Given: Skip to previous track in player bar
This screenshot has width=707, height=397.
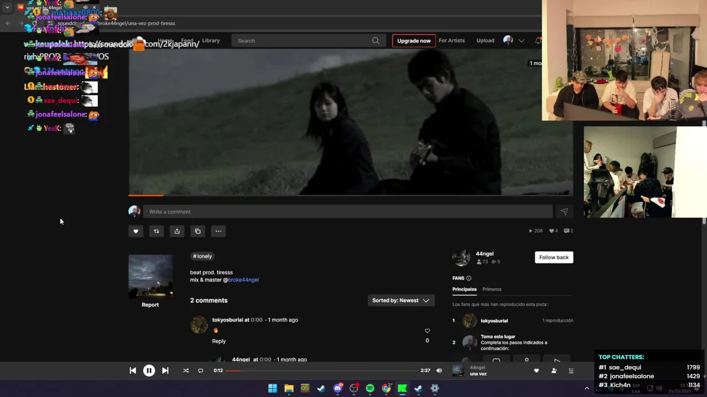Looking at the screenshot, I should tap(133, 371).
